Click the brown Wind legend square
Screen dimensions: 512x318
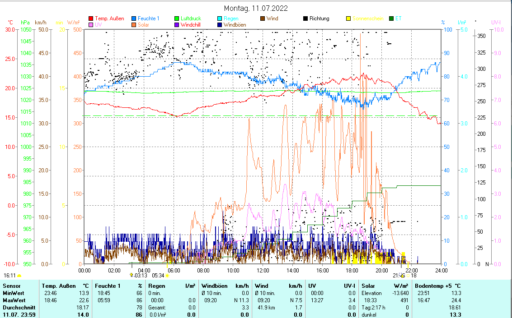pos(263,18)
